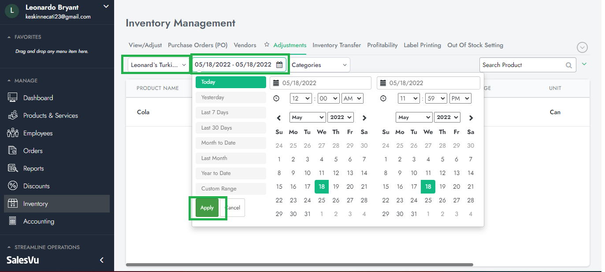Image resolution: width=605 pixels, height=272 pixels.
Task: Collapse the sidebar with the left chevron
Action: click(x=102, y=260)
